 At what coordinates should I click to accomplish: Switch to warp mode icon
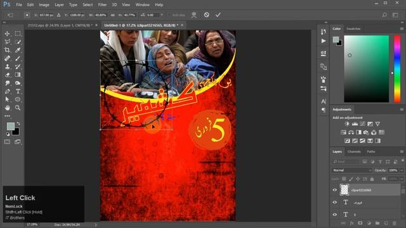(x=194, y=15)
